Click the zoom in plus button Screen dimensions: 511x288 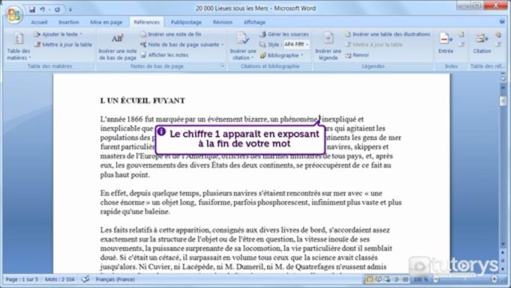(x=494, y=279)
